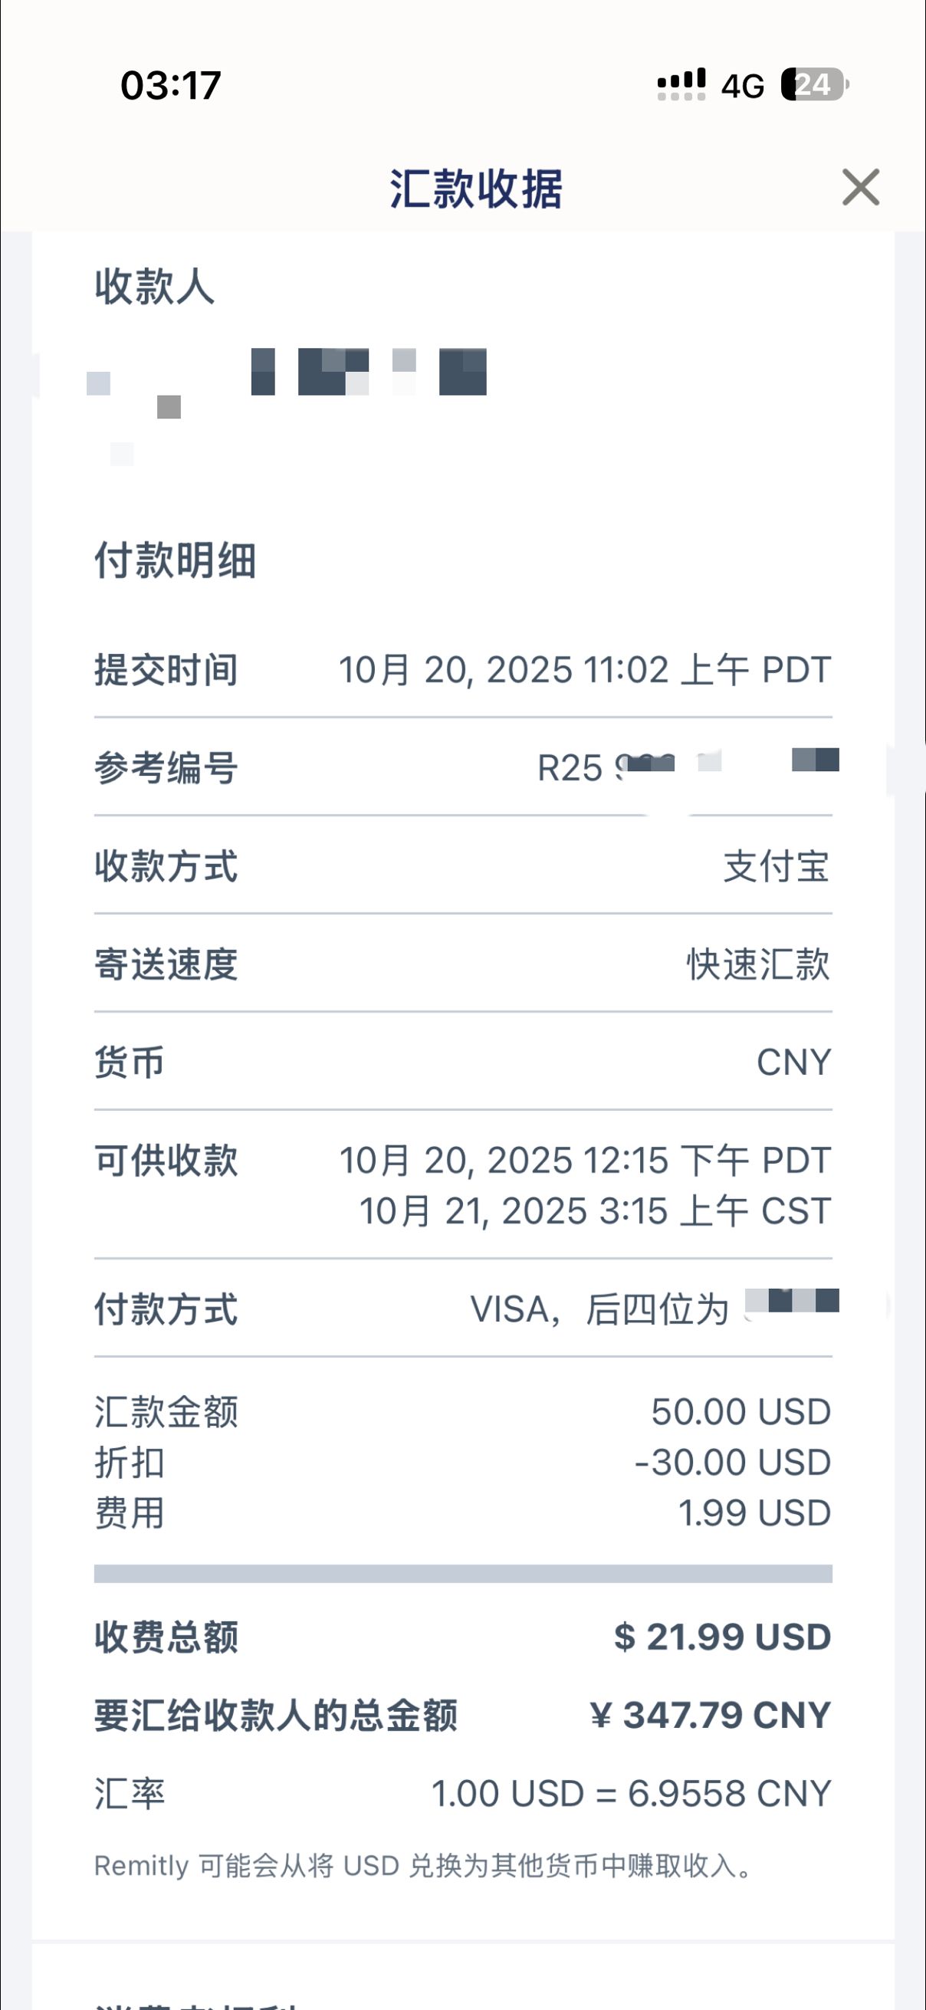Tap the cellular signal bars icon
The image size is (926, 2010).
tap(681, 84)
